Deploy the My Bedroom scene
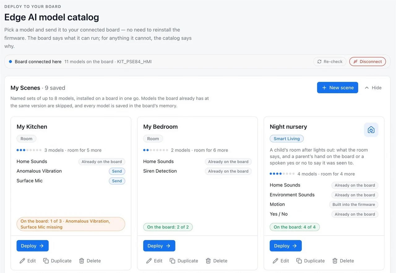The height and width of the screenshot is (273, 396). [x=159, y=246]
